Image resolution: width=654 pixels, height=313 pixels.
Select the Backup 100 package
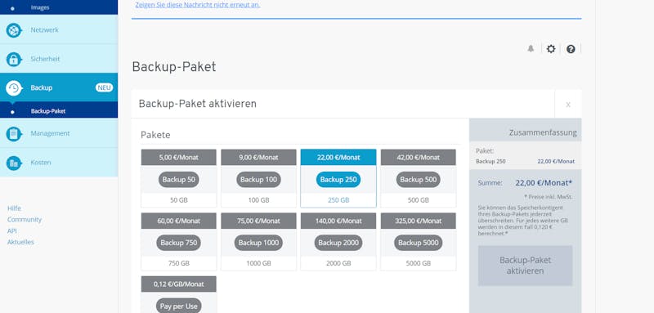coord(258,180)
